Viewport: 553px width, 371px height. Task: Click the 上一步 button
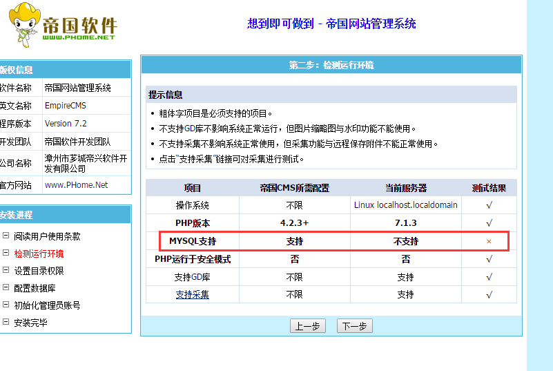pos(307,326)
